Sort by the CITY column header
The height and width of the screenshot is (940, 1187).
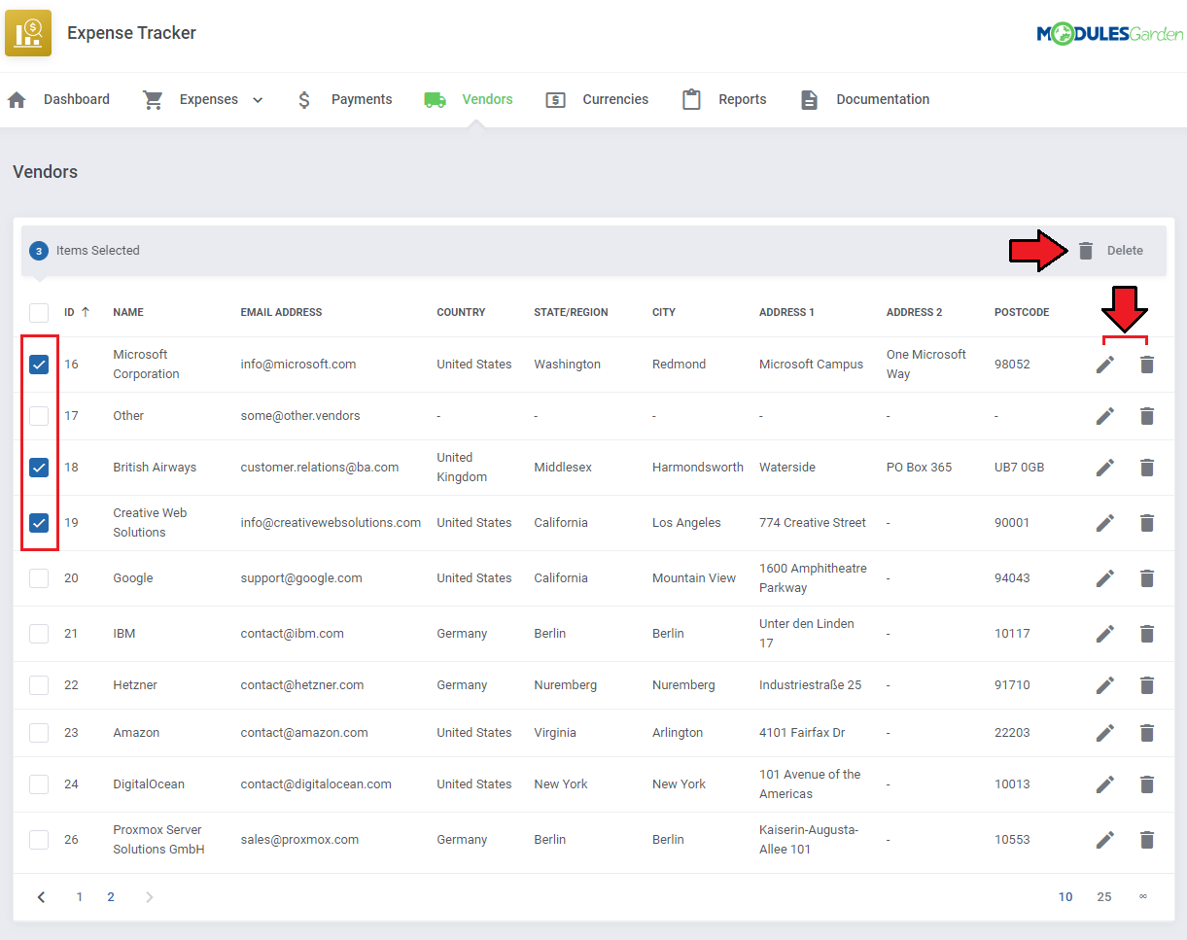(664, 312)
